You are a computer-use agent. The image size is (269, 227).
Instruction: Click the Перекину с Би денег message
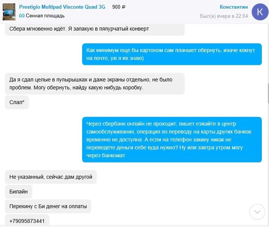click(48, 206)
